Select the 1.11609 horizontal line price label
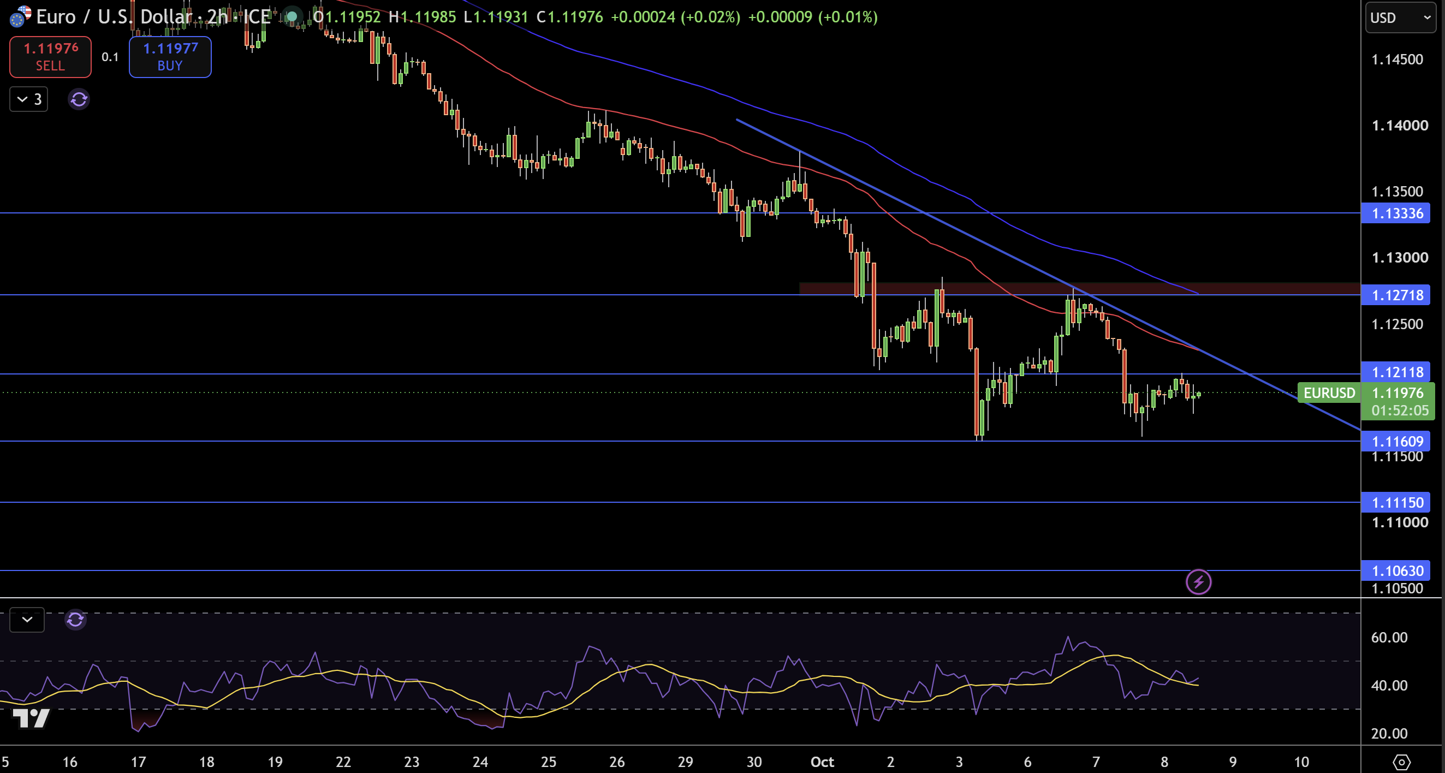Screen dimensions: 1445x773 coord(1396,442)
